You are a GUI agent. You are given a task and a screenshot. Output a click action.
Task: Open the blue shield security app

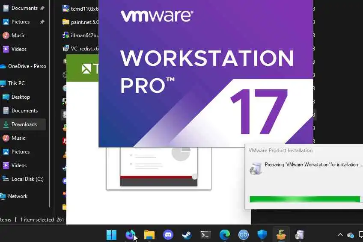262,235
